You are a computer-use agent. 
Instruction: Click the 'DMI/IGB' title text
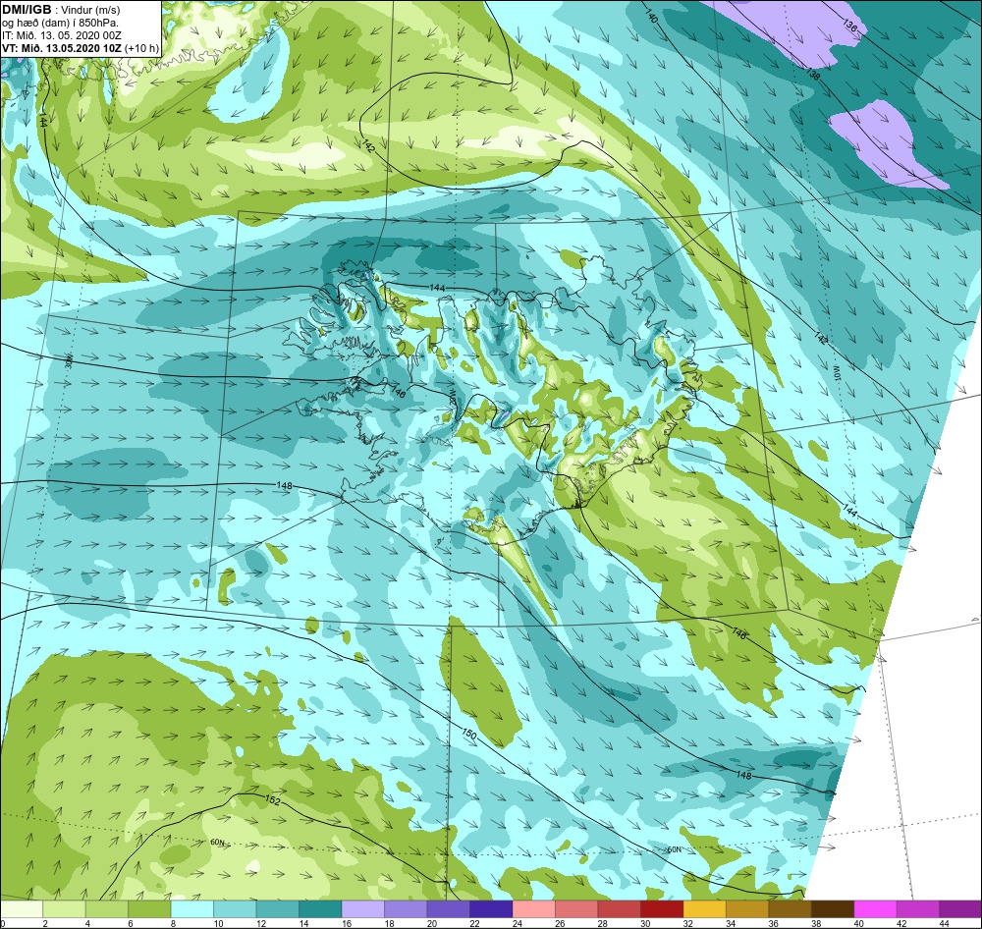(x=27, y=9)
